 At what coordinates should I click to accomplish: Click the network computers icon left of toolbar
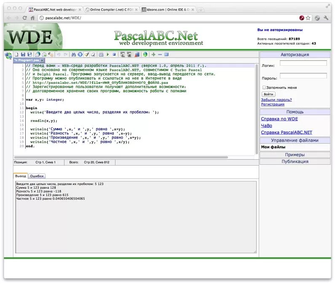click(8, 56)
